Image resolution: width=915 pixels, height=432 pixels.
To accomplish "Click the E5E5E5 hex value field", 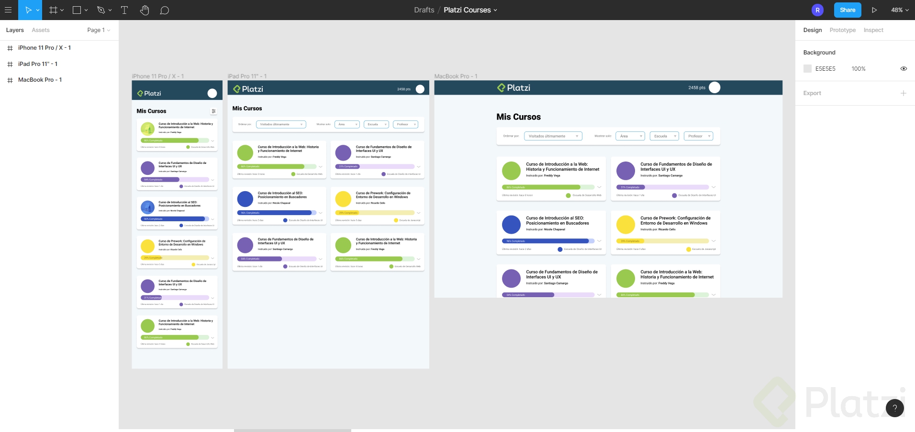I will (x=826, y=69).
